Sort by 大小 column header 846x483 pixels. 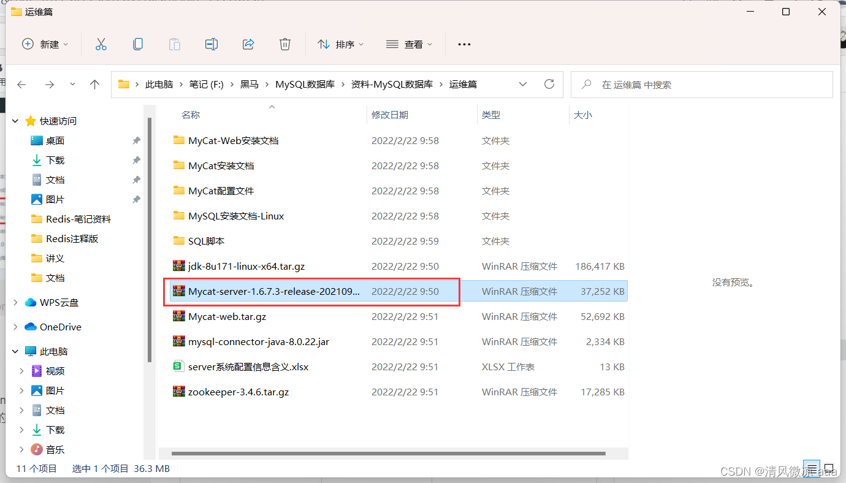[582, 115]
